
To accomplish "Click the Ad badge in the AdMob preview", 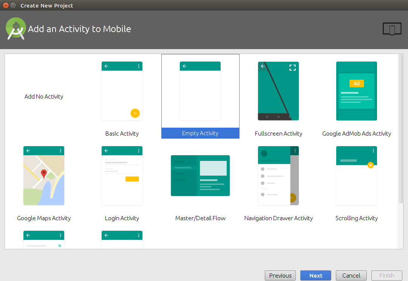I will (x=356, y=83).
